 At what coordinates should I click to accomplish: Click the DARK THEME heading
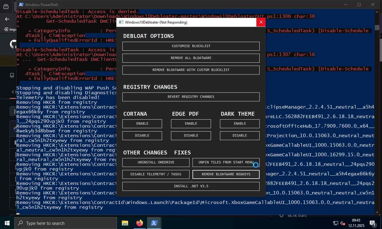pyautogui.click(x=238, y=114)
